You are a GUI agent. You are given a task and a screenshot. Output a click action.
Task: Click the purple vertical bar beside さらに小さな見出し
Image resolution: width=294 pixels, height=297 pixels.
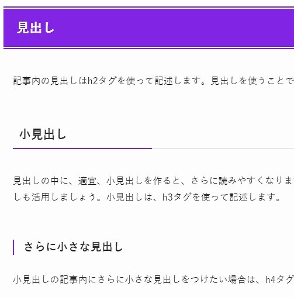click(x=13, y=247)
